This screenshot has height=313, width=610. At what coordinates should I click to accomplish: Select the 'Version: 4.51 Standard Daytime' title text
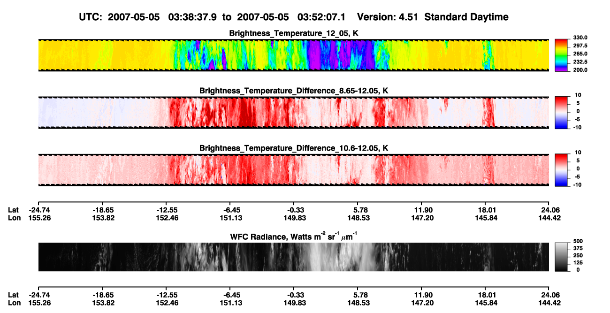click(x=433, y=17)
